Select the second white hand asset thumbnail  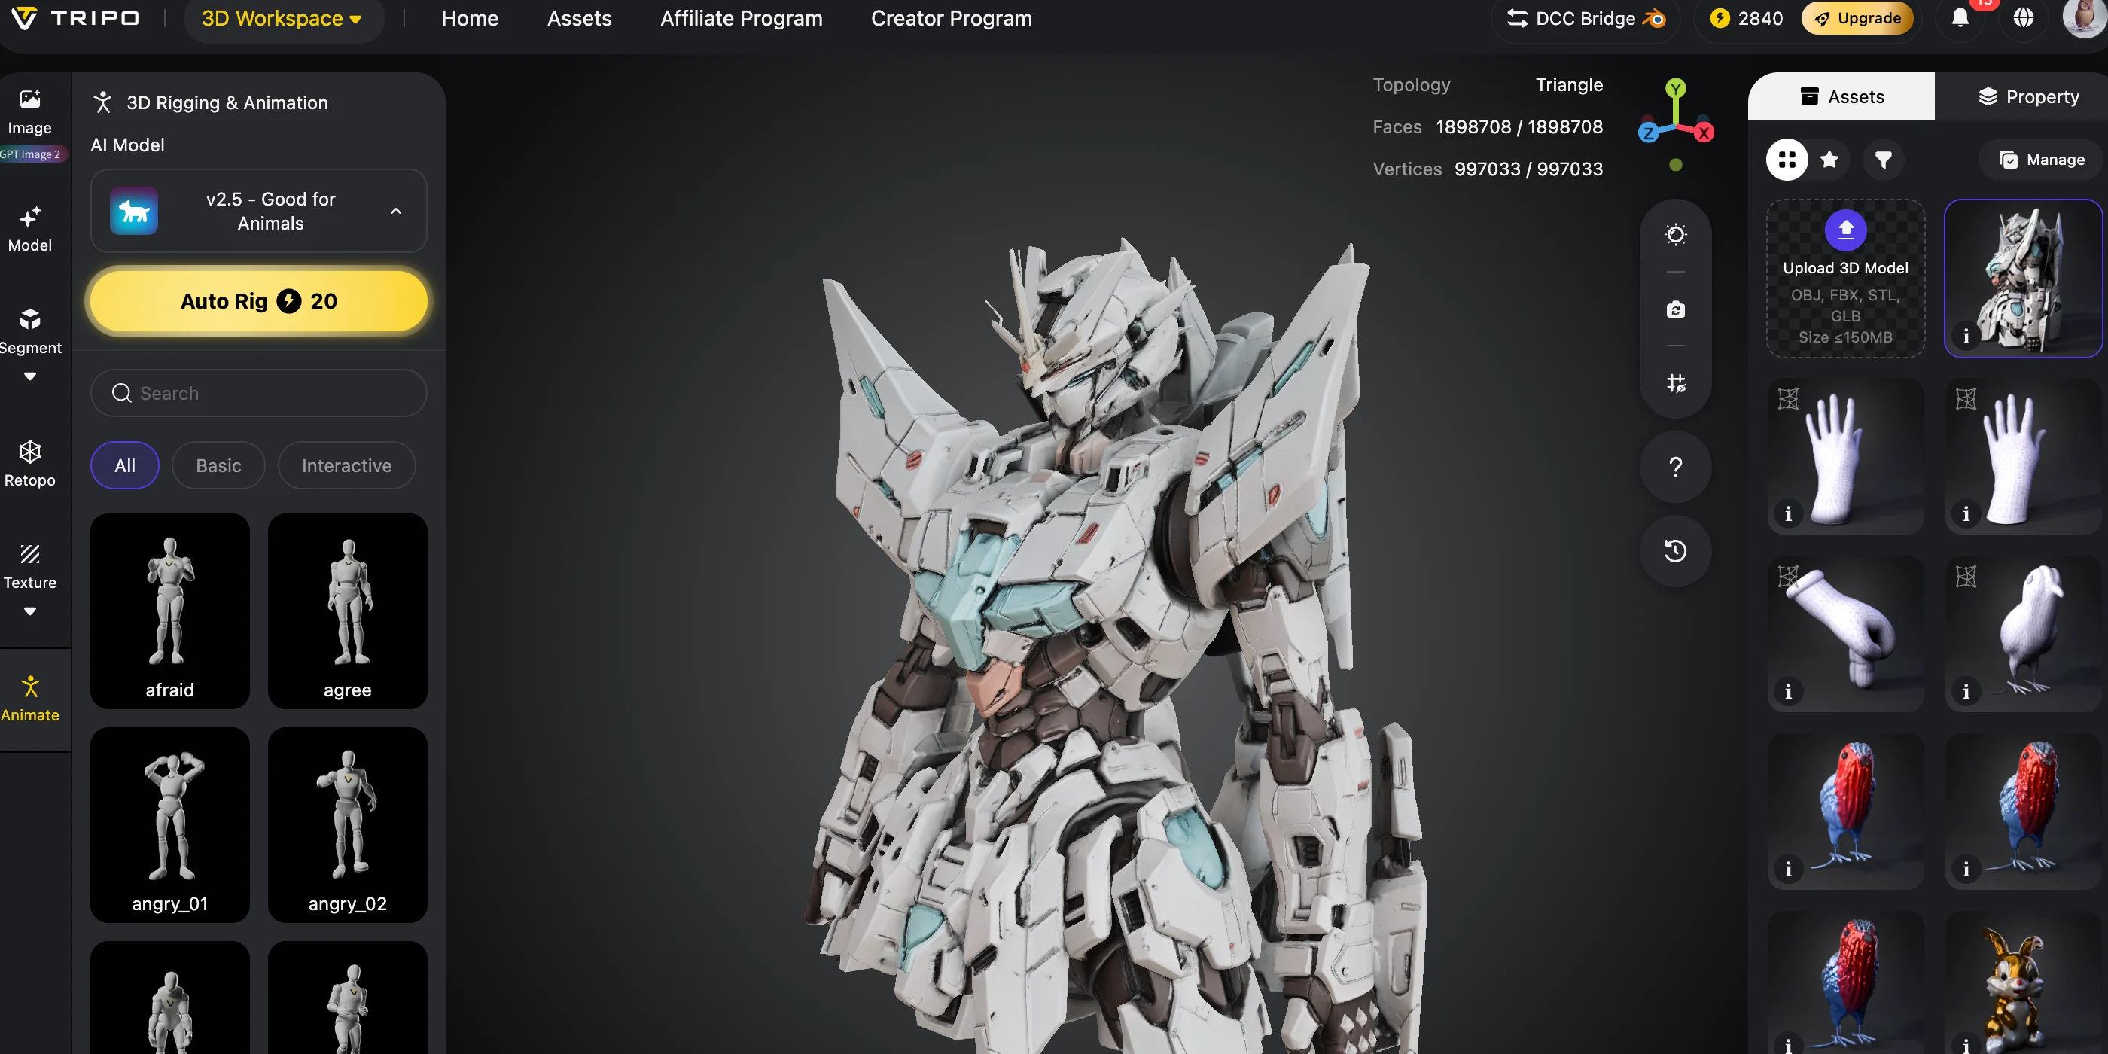(2023, 455)
